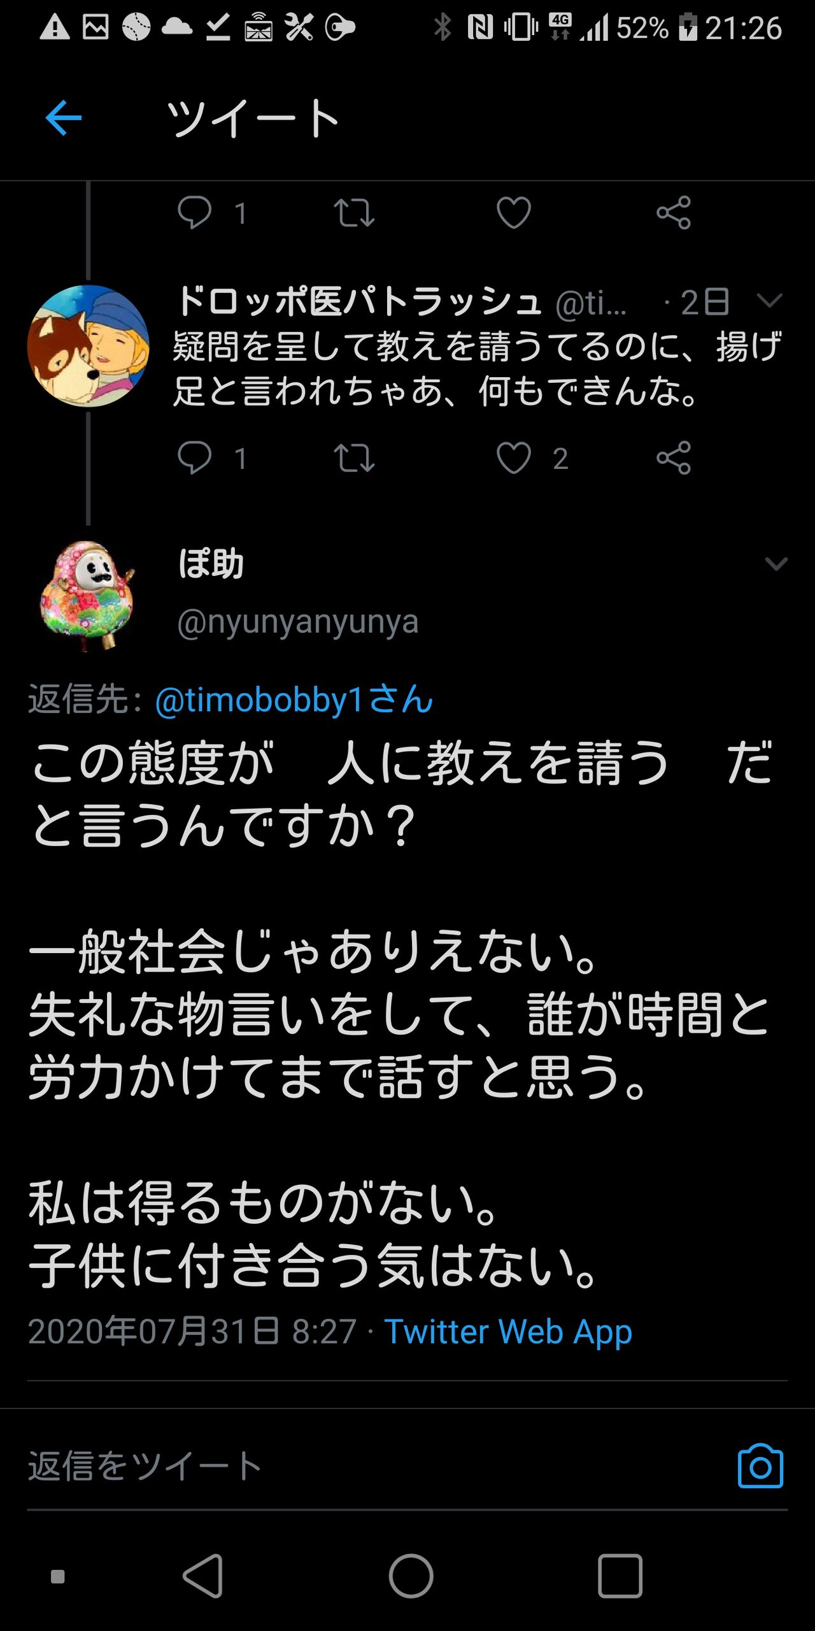The width and height of the screenshot is (815, 1631).
Task: Tap the back arrow next to ツイート
Action: pyautogui.click(x=64, y=118)
